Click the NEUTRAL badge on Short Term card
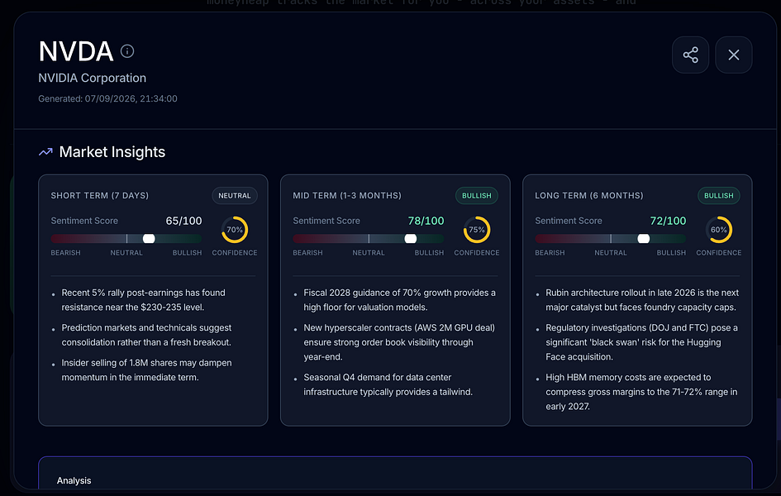This screenshot has width=781, height=496. tap(235, 196)
